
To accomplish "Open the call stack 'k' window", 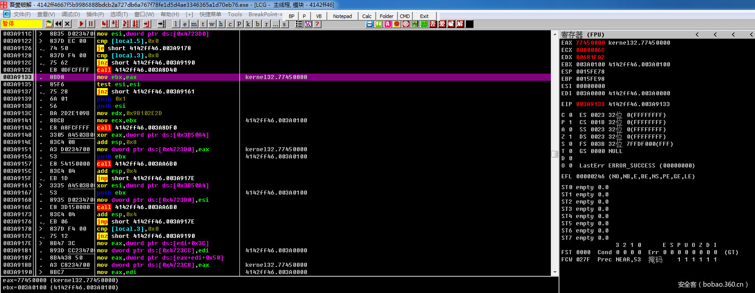I will (248, 24).
